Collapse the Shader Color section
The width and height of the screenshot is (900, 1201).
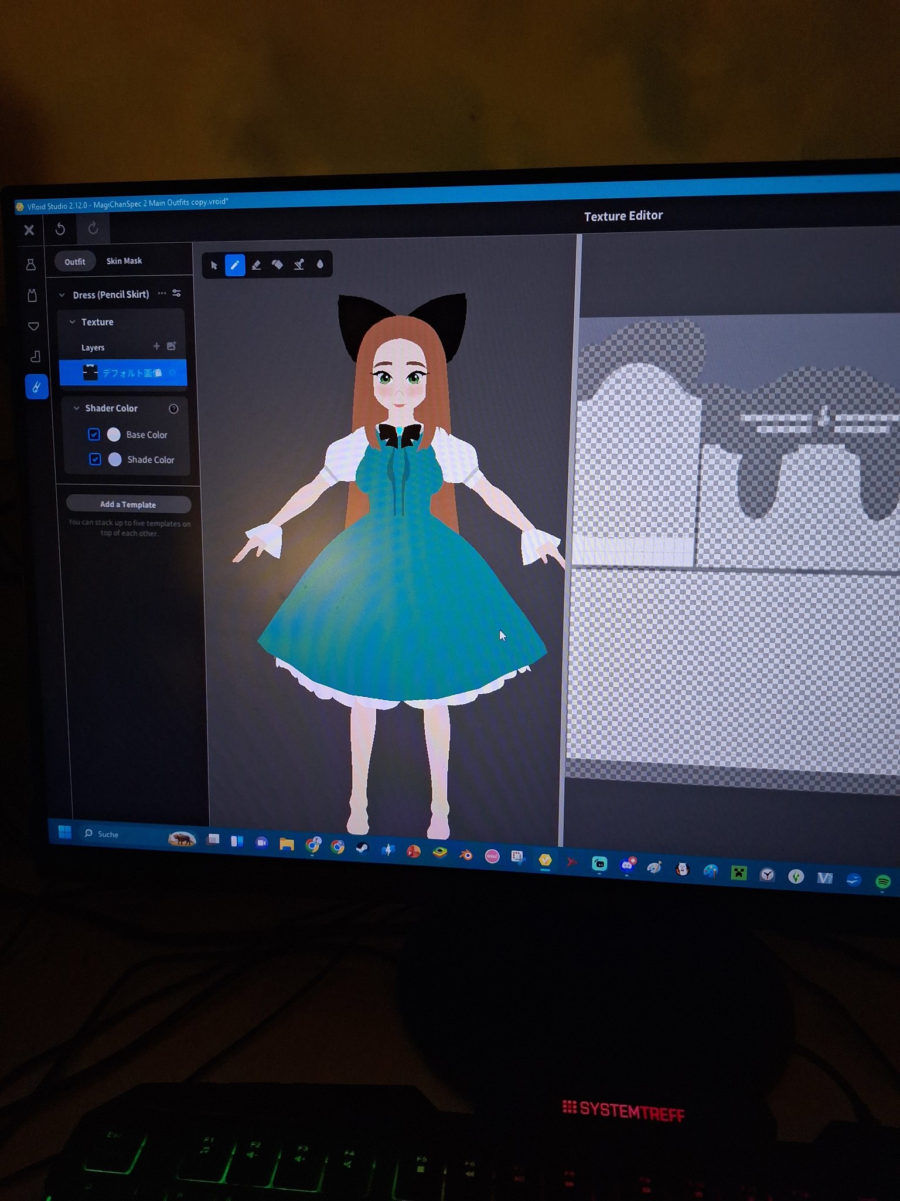click(76, 408)
